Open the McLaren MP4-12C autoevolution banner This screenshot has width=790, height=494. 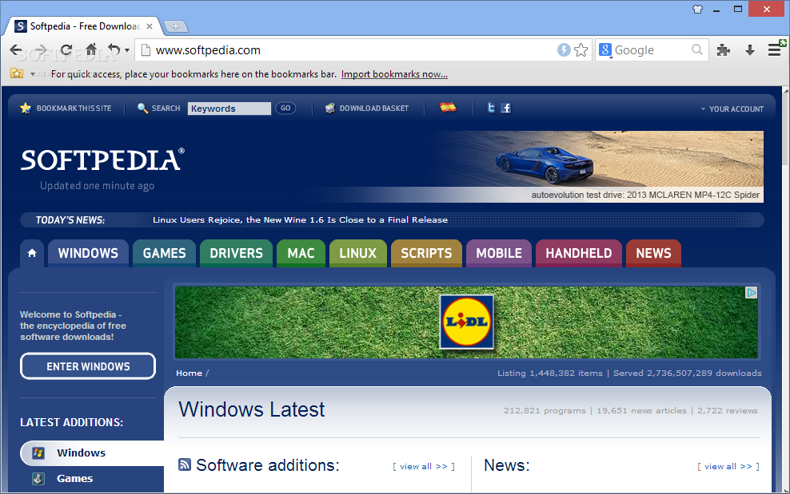tap(597, 167)
